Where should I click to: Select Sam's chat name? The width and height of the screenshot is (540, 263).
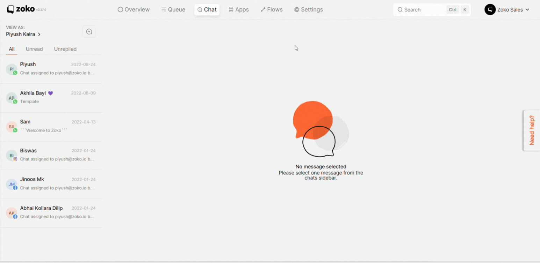tap(25, 122)
